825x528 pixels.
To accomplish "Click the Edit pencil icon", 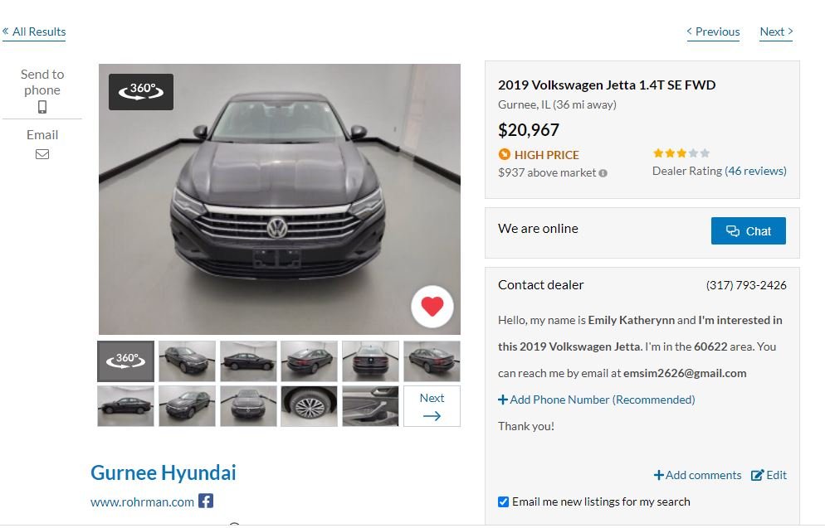I will point(757,475).
